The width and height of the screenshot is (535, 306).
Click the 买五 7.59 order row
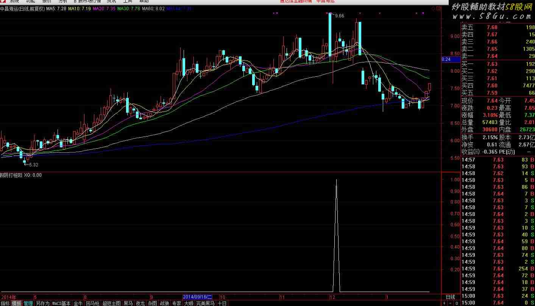(498, 93)
